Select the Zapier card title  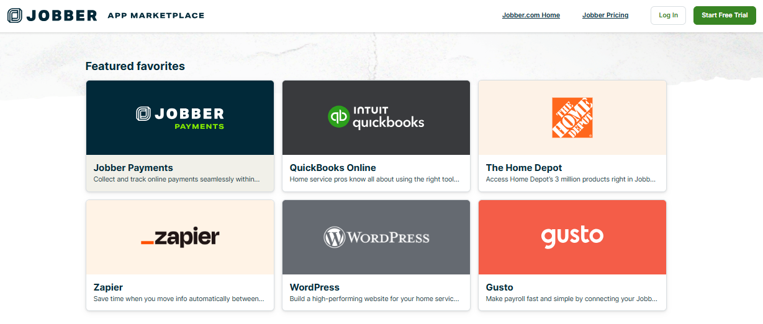(x=108, y=287)
